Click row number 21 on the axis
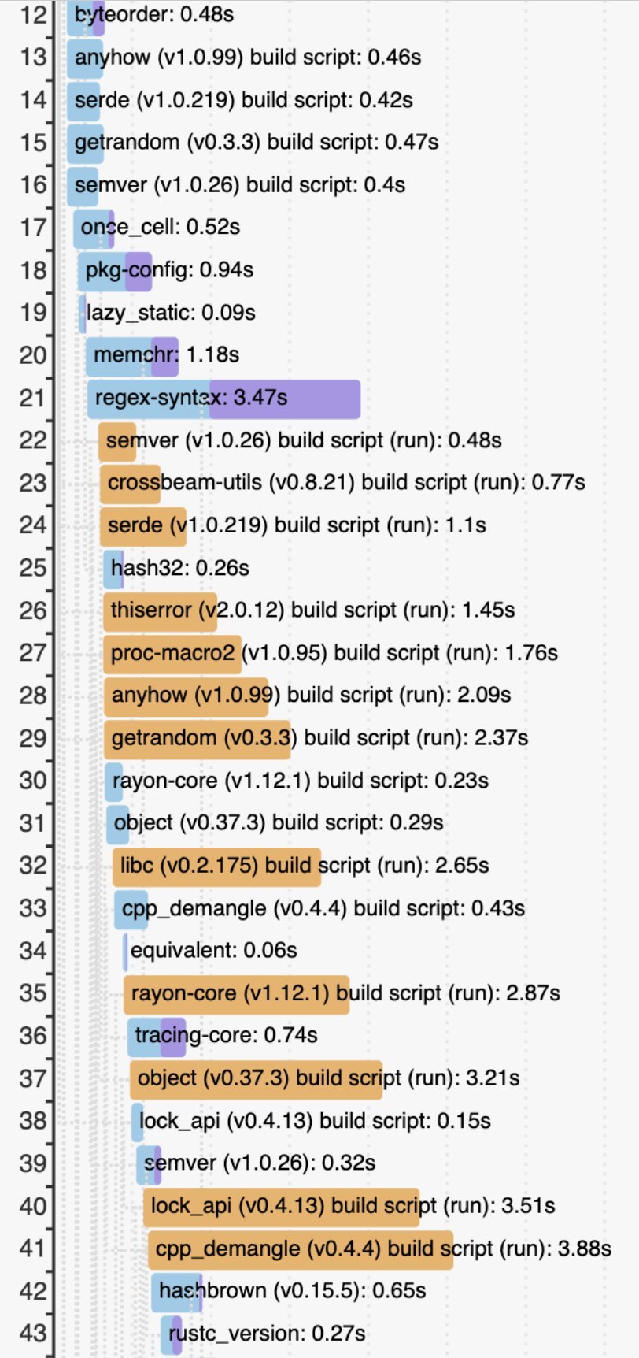The height and width of the screenshot is (1358, 639). click(x=32, y=399)
